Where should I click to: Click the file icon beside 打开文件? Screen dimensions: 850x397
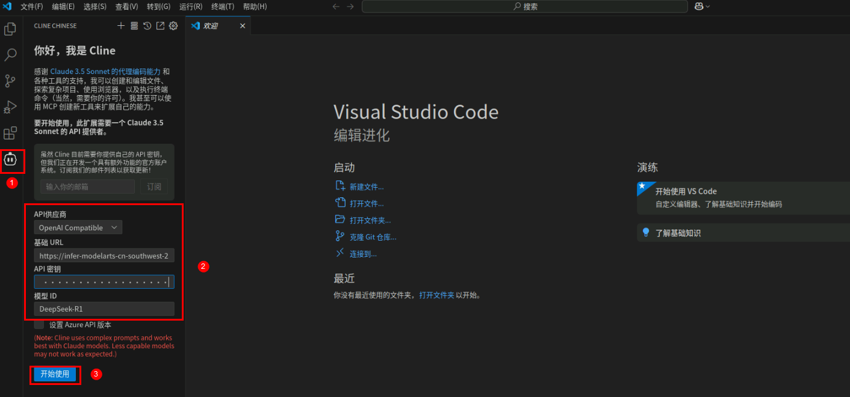(340, 203)
